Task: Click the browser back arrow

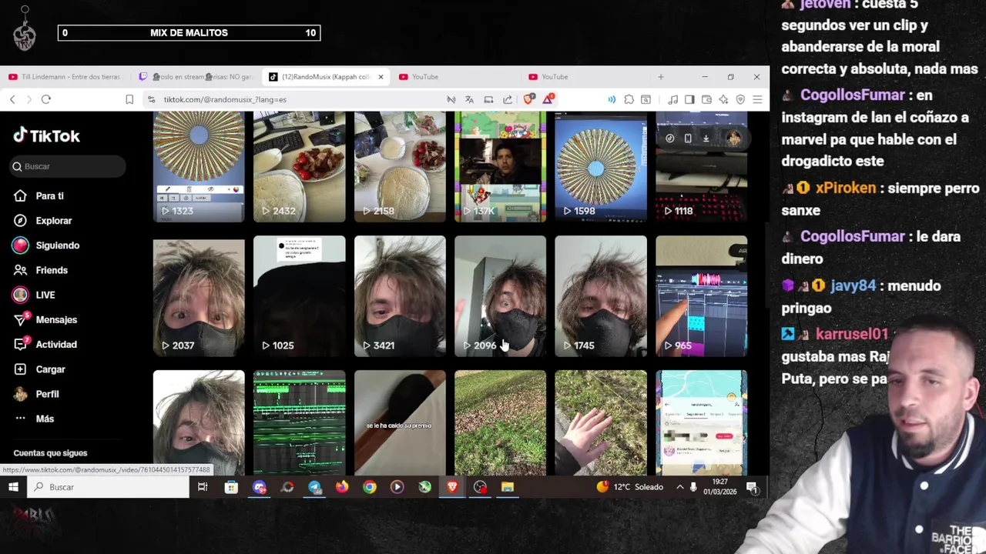Action: 12,99
